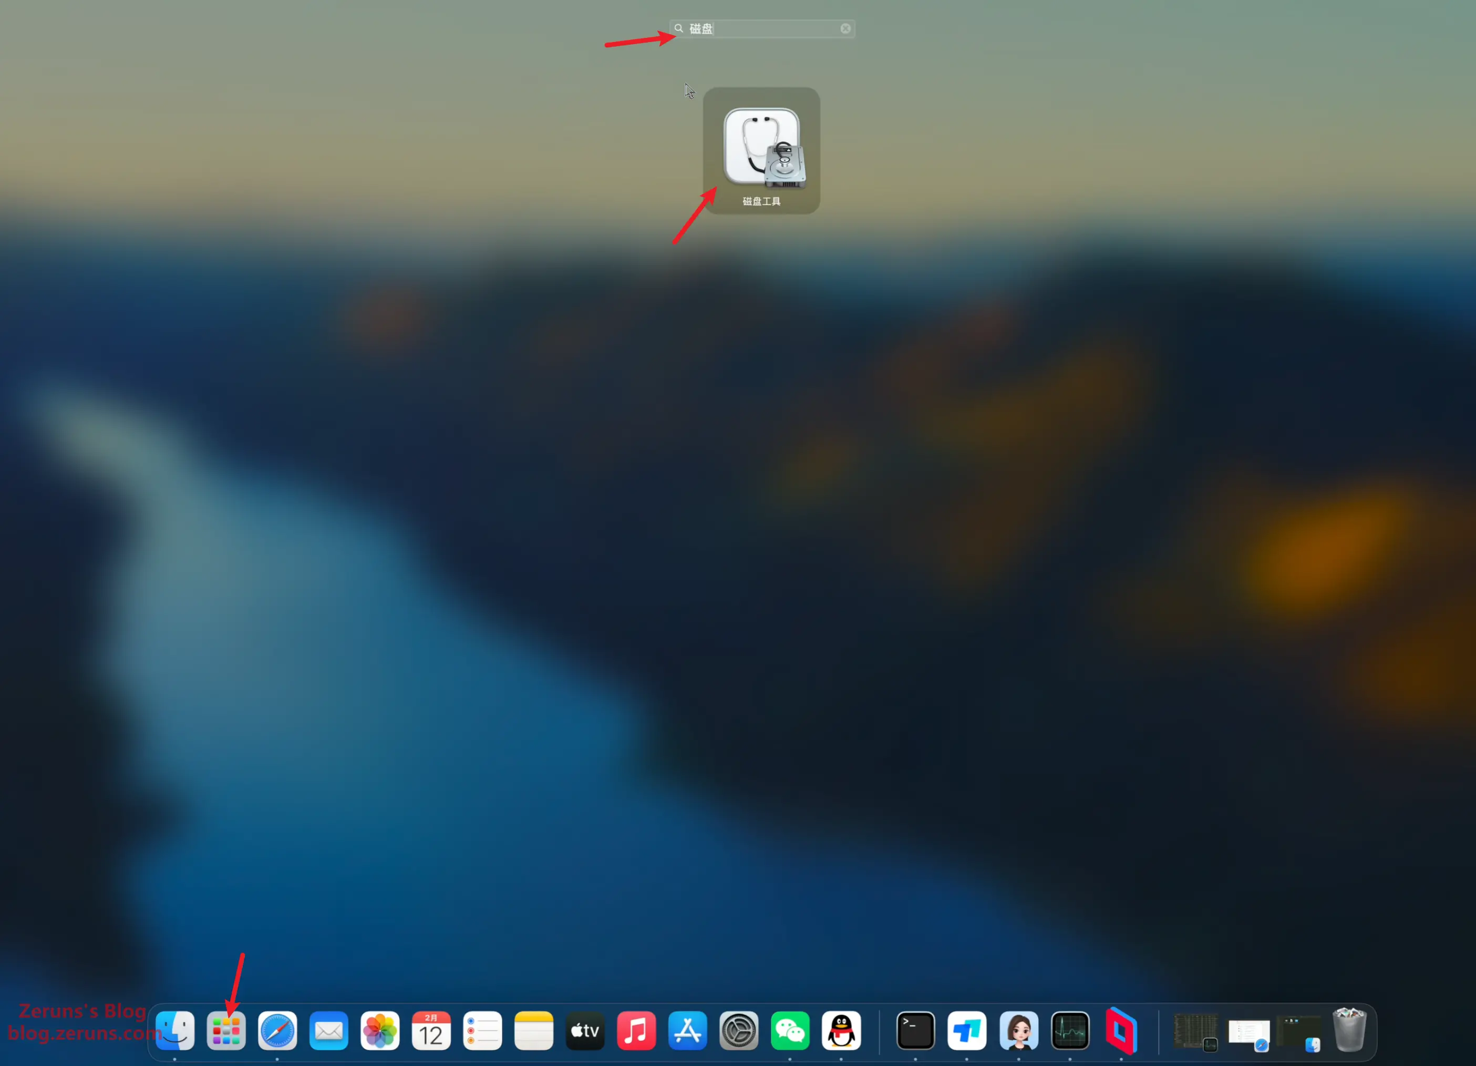Open Calendar showing 2月 12
The image size is (1476, 1066).
pos(431,1030)
